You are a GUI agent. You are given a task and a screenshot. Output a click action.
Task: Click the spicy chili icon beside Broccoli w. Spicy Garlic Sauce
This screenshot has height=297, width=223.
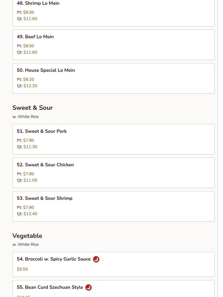pyautogui.click(x=96, y=259)
